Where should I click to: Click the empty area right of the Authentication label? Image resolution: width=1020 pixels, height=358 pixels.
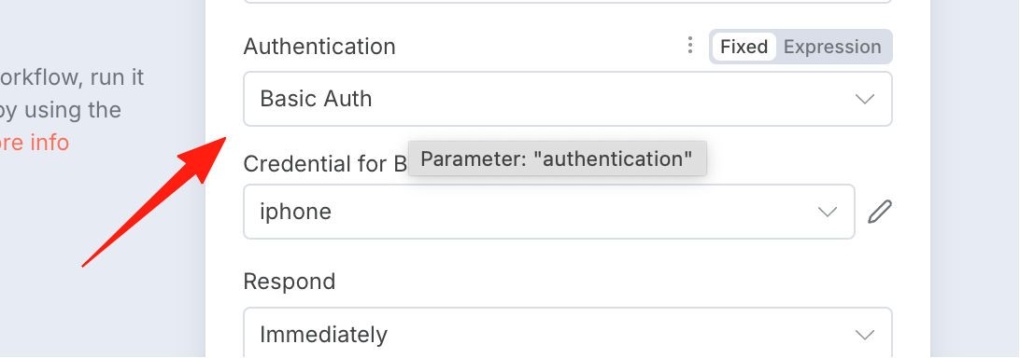(539, 47)
